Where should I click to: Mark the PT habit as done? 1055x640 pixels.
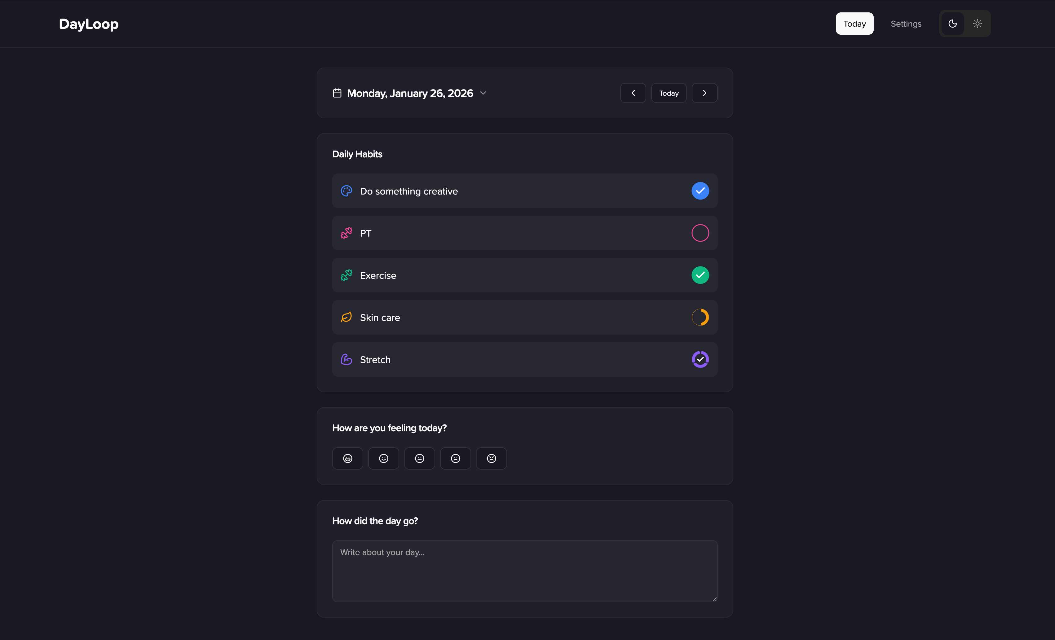coord(700,233)
